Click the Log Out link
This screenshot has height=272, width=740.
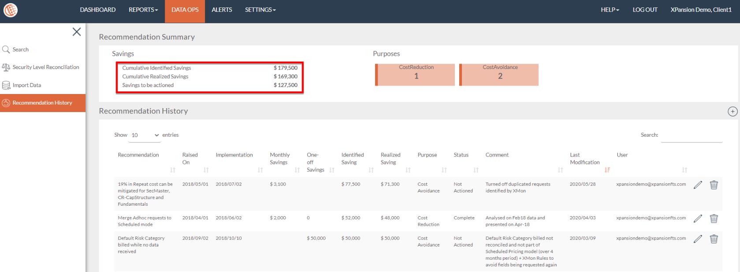point(644,10)
